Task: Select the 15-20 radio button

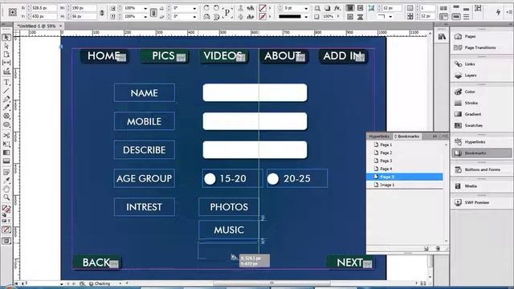Action: point(210,178)
